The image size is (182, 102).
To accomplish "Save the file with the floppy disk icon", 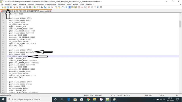I will pyautogui.click(x=8, y=7).
